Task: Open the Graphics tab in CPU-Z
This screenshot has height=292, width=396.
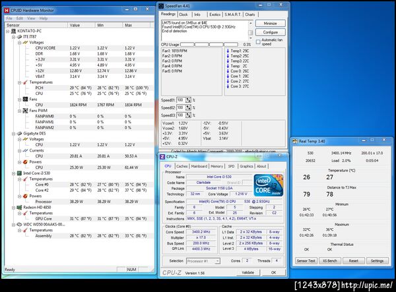Action: pos(246,166)
